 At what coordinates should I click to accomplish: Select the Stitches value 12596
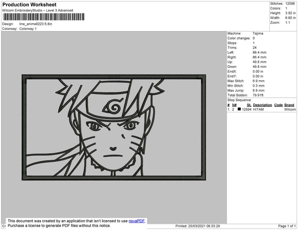pos(290,3)
